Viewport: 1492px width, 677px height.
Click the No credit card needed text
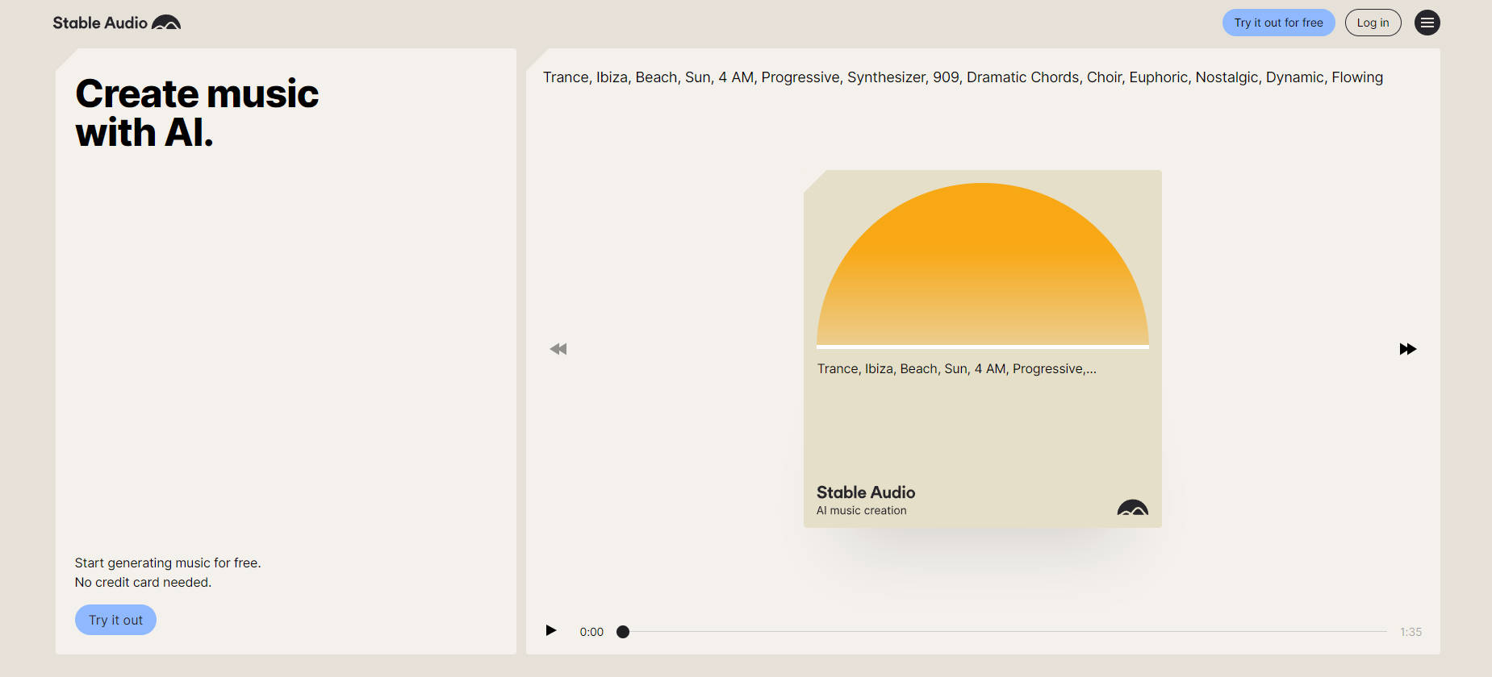pyautogui.click(x=143, y=582)
